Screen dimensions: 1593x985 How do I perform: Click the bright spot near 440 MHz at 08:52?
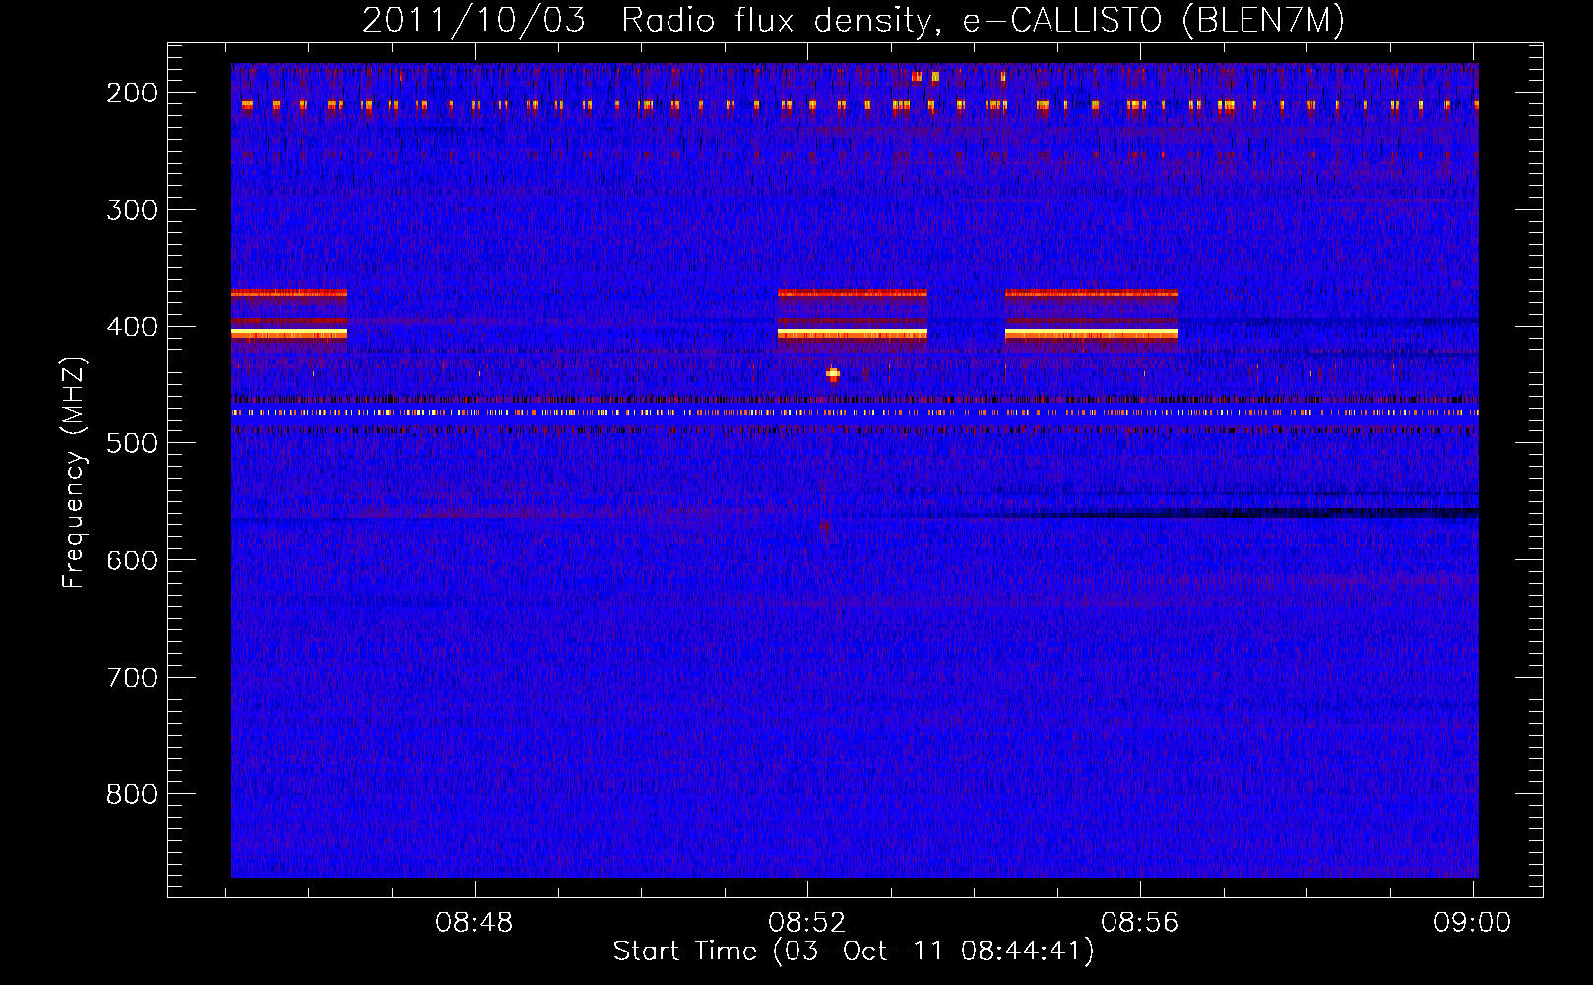[833, 373]
